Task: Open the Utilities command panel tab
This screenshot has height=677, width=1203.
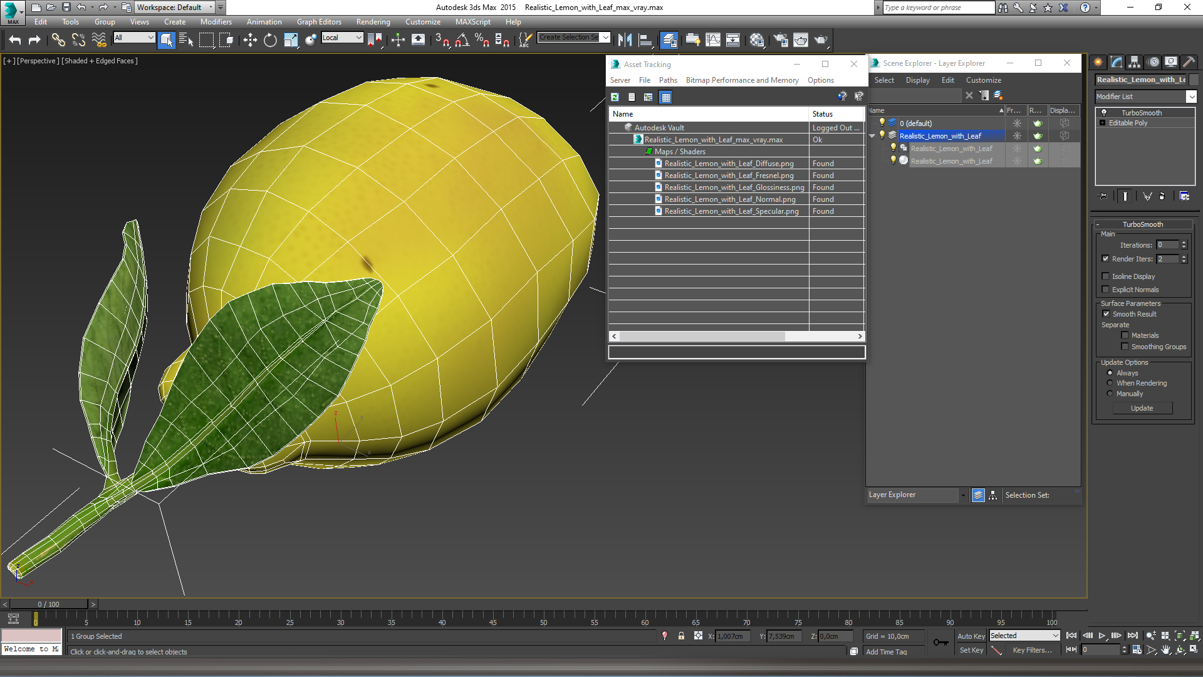Action: coord(1189,61)
